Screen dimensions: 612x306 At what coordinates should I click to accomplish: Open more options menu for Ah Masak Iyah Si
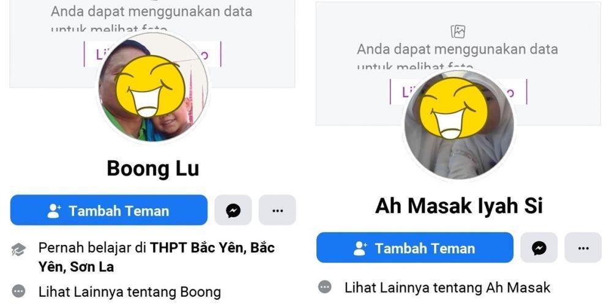coord(583,248)
